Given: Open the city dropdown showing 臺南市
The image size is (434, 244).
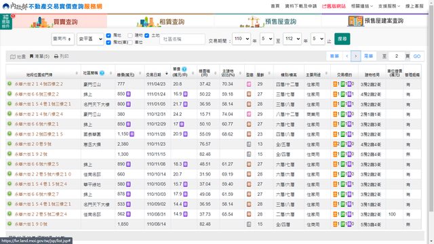Looking at the screenshot, I should (62, 39).
